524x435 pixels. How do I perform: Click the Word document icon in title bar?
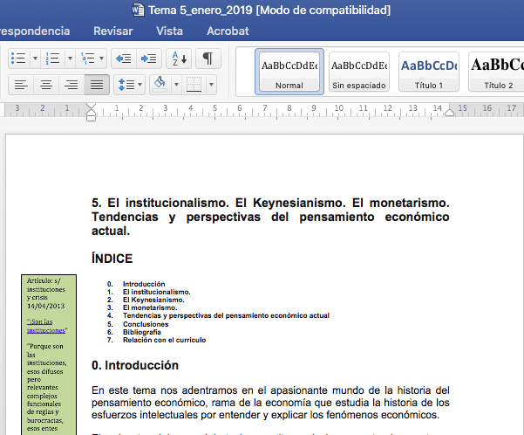point(138,10)
